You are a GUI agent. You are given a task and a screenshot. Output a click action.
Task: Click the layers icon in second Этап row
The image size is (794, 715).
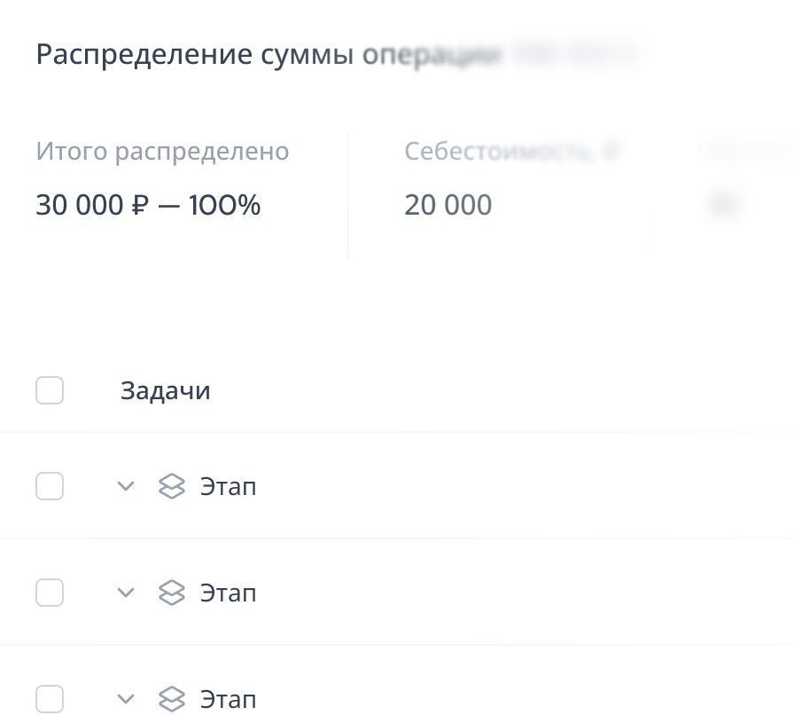click(x=171, y=593)
